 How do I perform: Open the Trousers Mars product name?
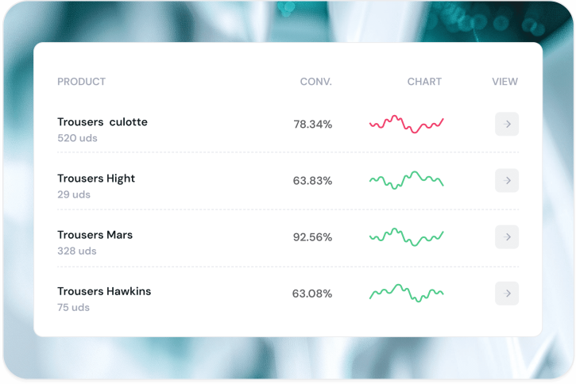point(95,235)
